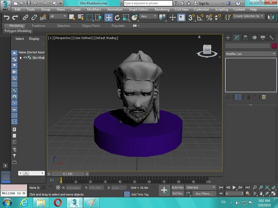Viewport: 278px width, 208px height.
Task: Open the Modifiers menu
Action: (94, 9)
